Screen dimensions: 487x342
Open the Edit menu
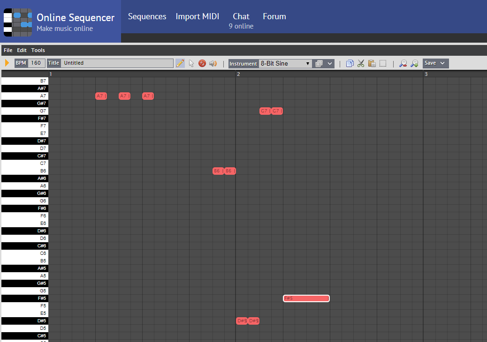pos(22,50)
